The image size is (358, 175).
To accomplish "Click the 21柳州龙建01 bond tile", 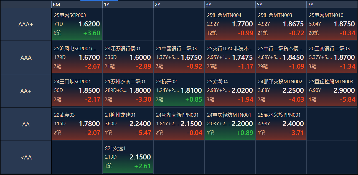I will [x=128, y=124].
